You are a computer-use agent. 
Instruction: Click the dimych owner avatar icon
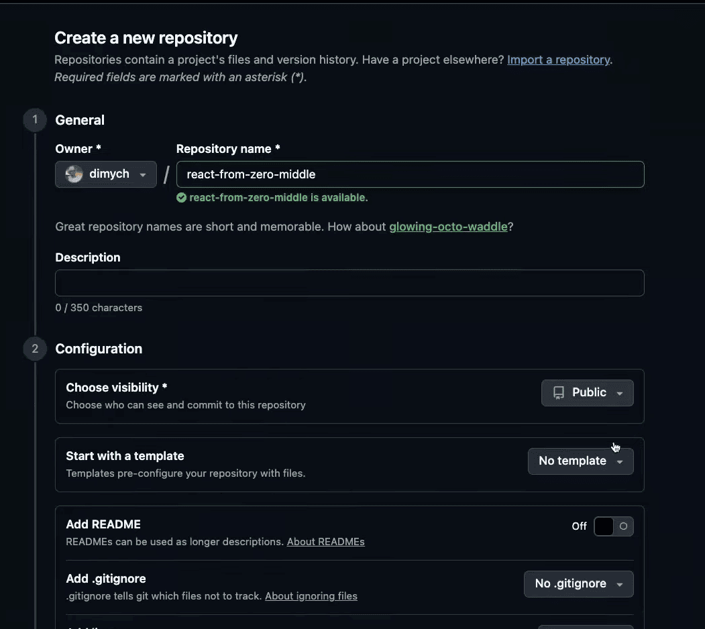[74, 174]
